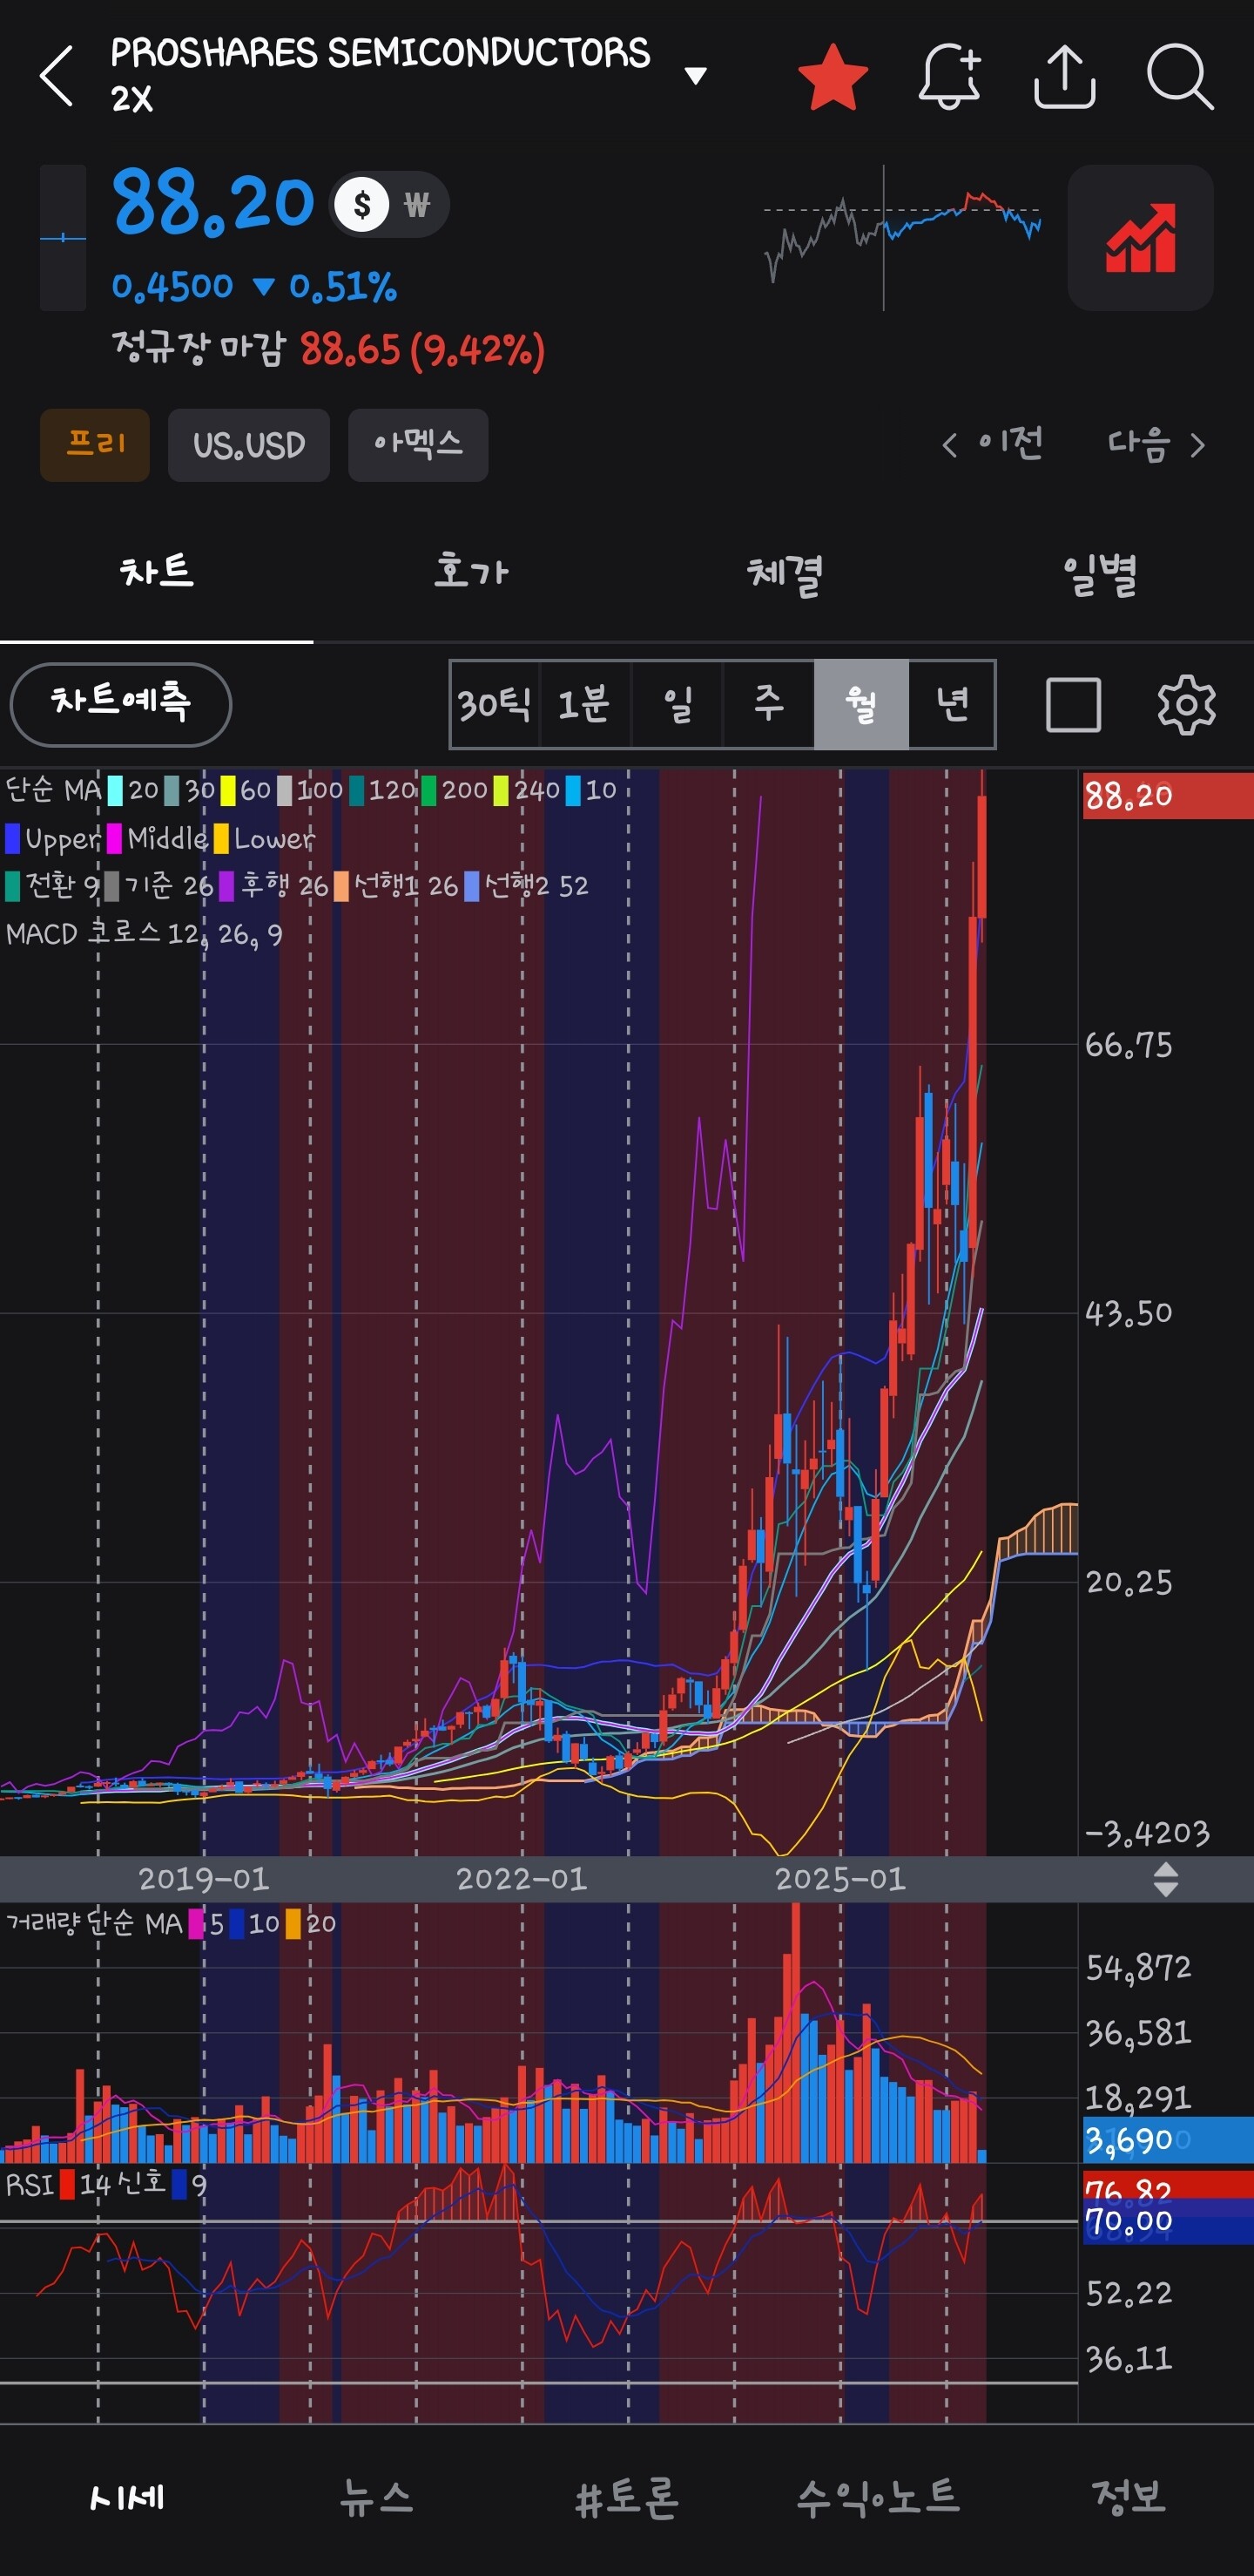Click the 2022-01 date axis label
This screenshot has height=2576, width=1254.
(522, 1879)
